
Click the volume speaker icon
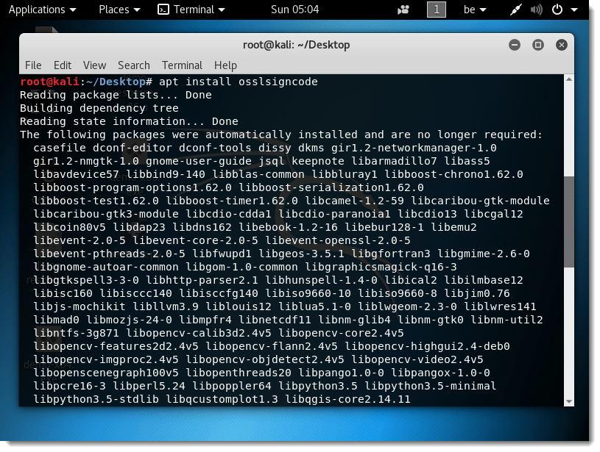pos(536,10)
